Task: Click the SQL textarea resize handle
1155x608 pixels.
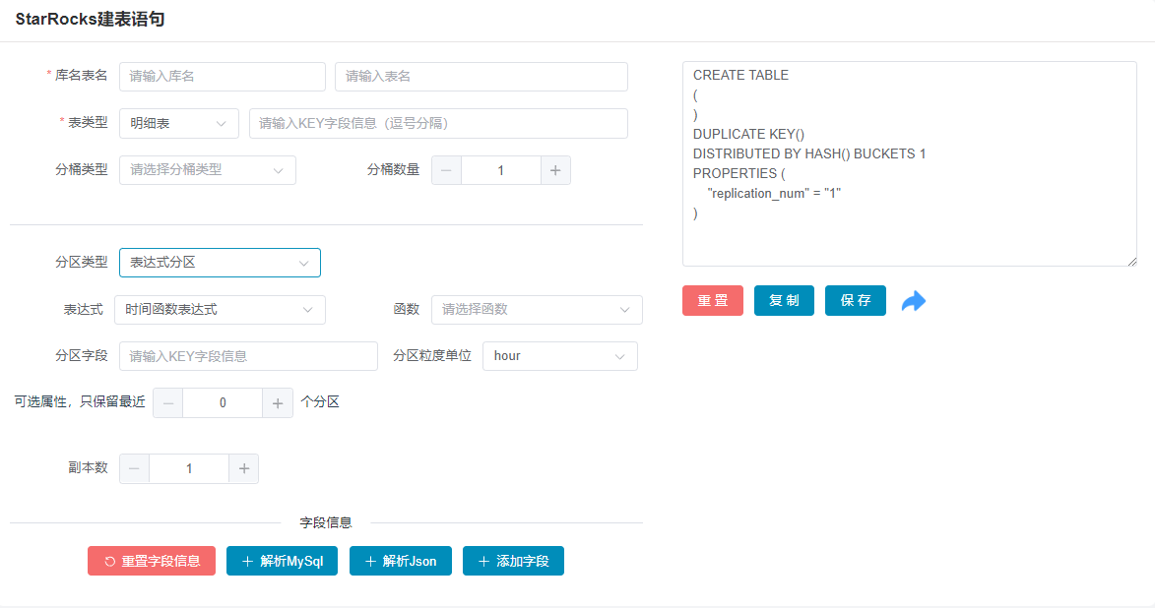Action: tap(1131, 262)
